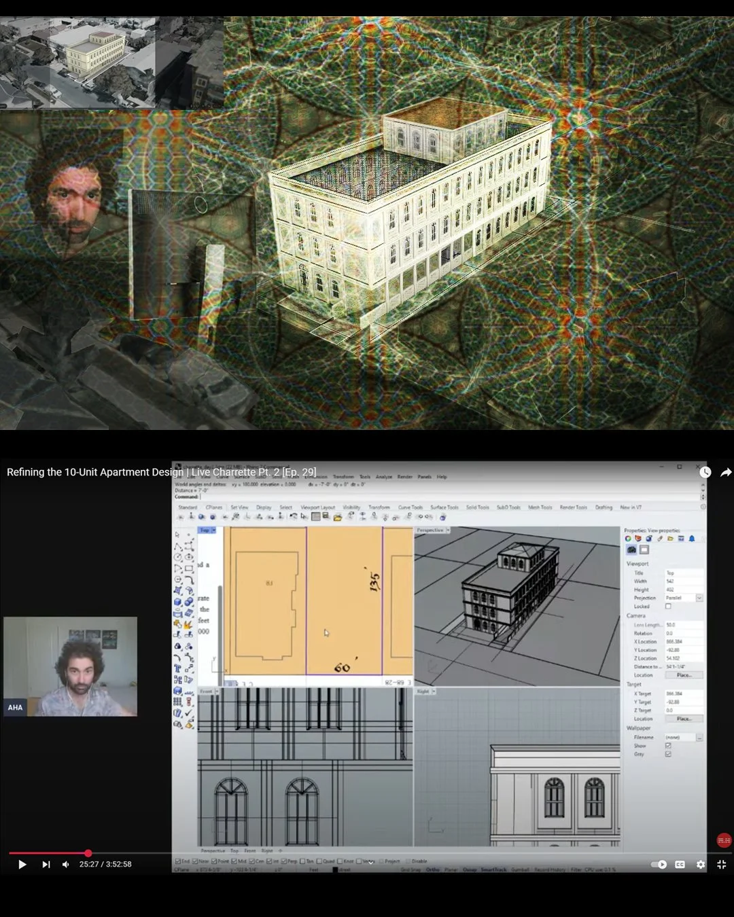Open the Help menu in Rhino

click(x=442, y=477)
